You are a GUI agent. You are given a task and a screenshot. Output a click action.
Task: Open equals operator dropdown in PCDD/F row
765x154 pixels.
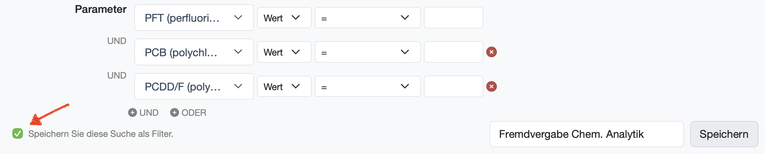[367, 86]
